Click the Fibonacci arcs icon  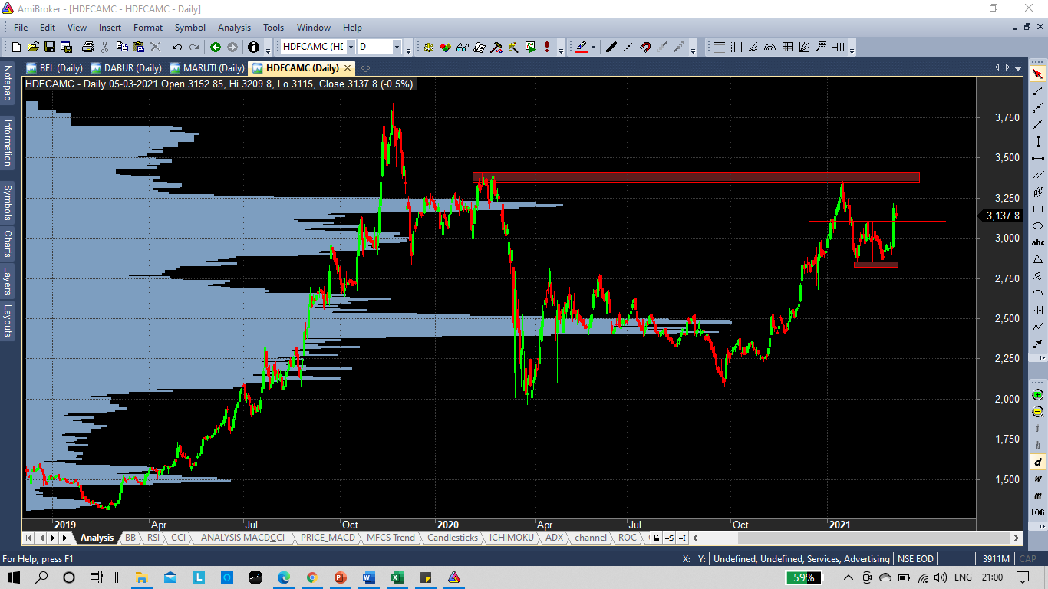click(770, 47)
